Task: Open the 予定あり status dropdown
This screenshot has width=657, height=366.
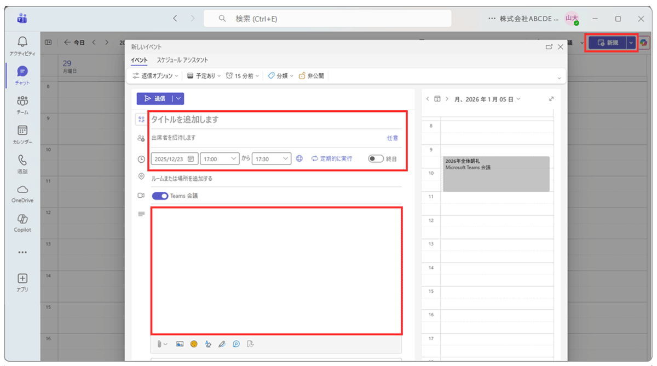Action: point(203,76)
